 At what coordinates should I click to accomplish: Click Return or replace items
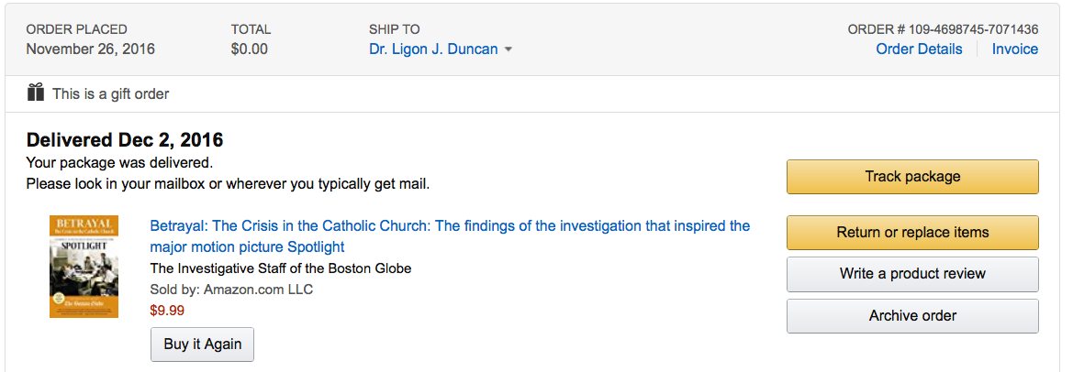(912, 232)
